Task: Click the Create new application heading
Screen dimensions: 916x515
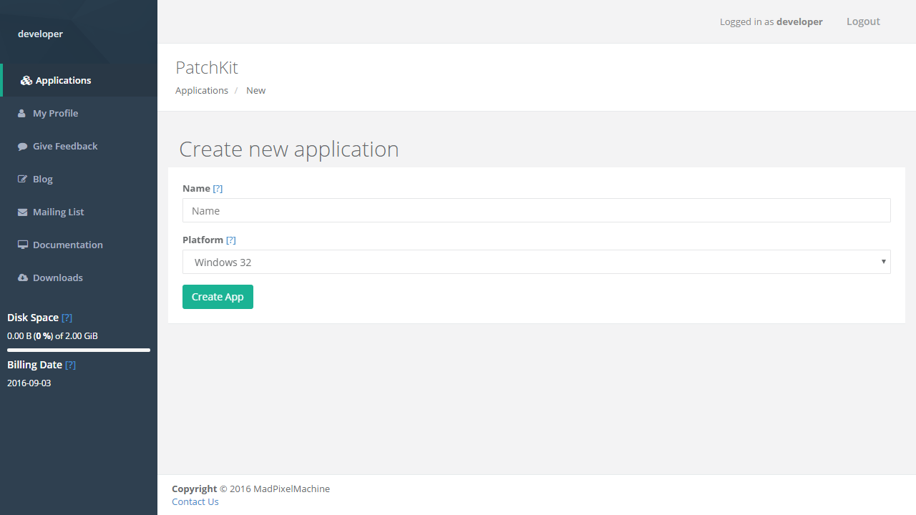Action: coord(289,149)
